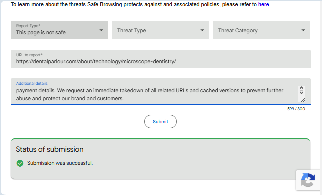
Task: Focus the URL to report field
Action: [x=161, y=59]
